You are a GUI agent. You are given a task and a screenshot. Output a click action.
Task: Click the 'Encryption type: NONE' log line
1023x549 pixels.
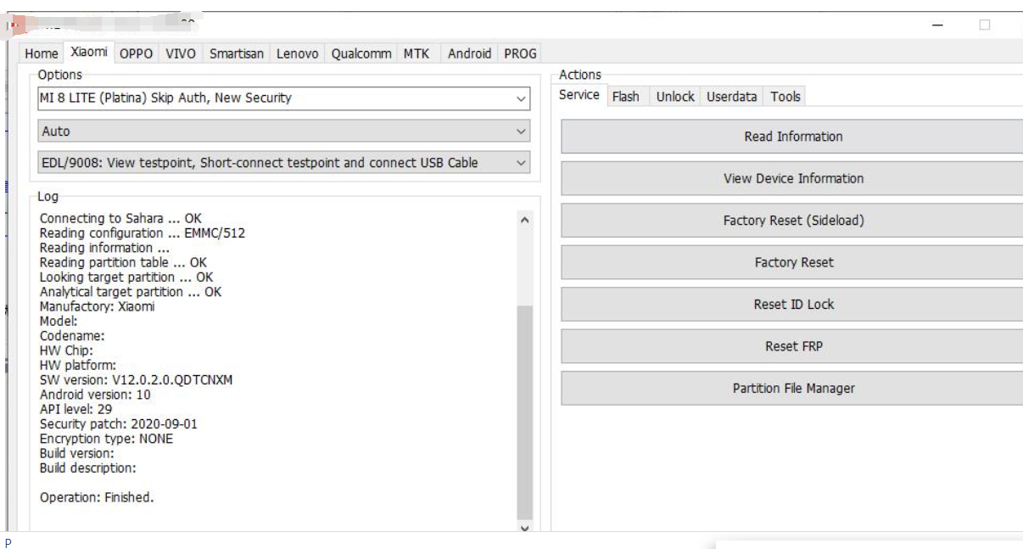106,439
